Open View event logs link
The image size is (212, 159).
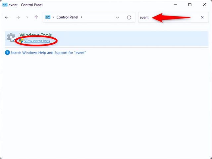click(x=37, y=41)
